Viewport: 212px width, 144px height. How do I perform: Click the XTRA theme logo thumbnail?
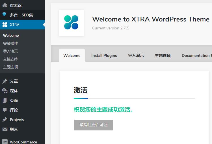tap(71, 23)
